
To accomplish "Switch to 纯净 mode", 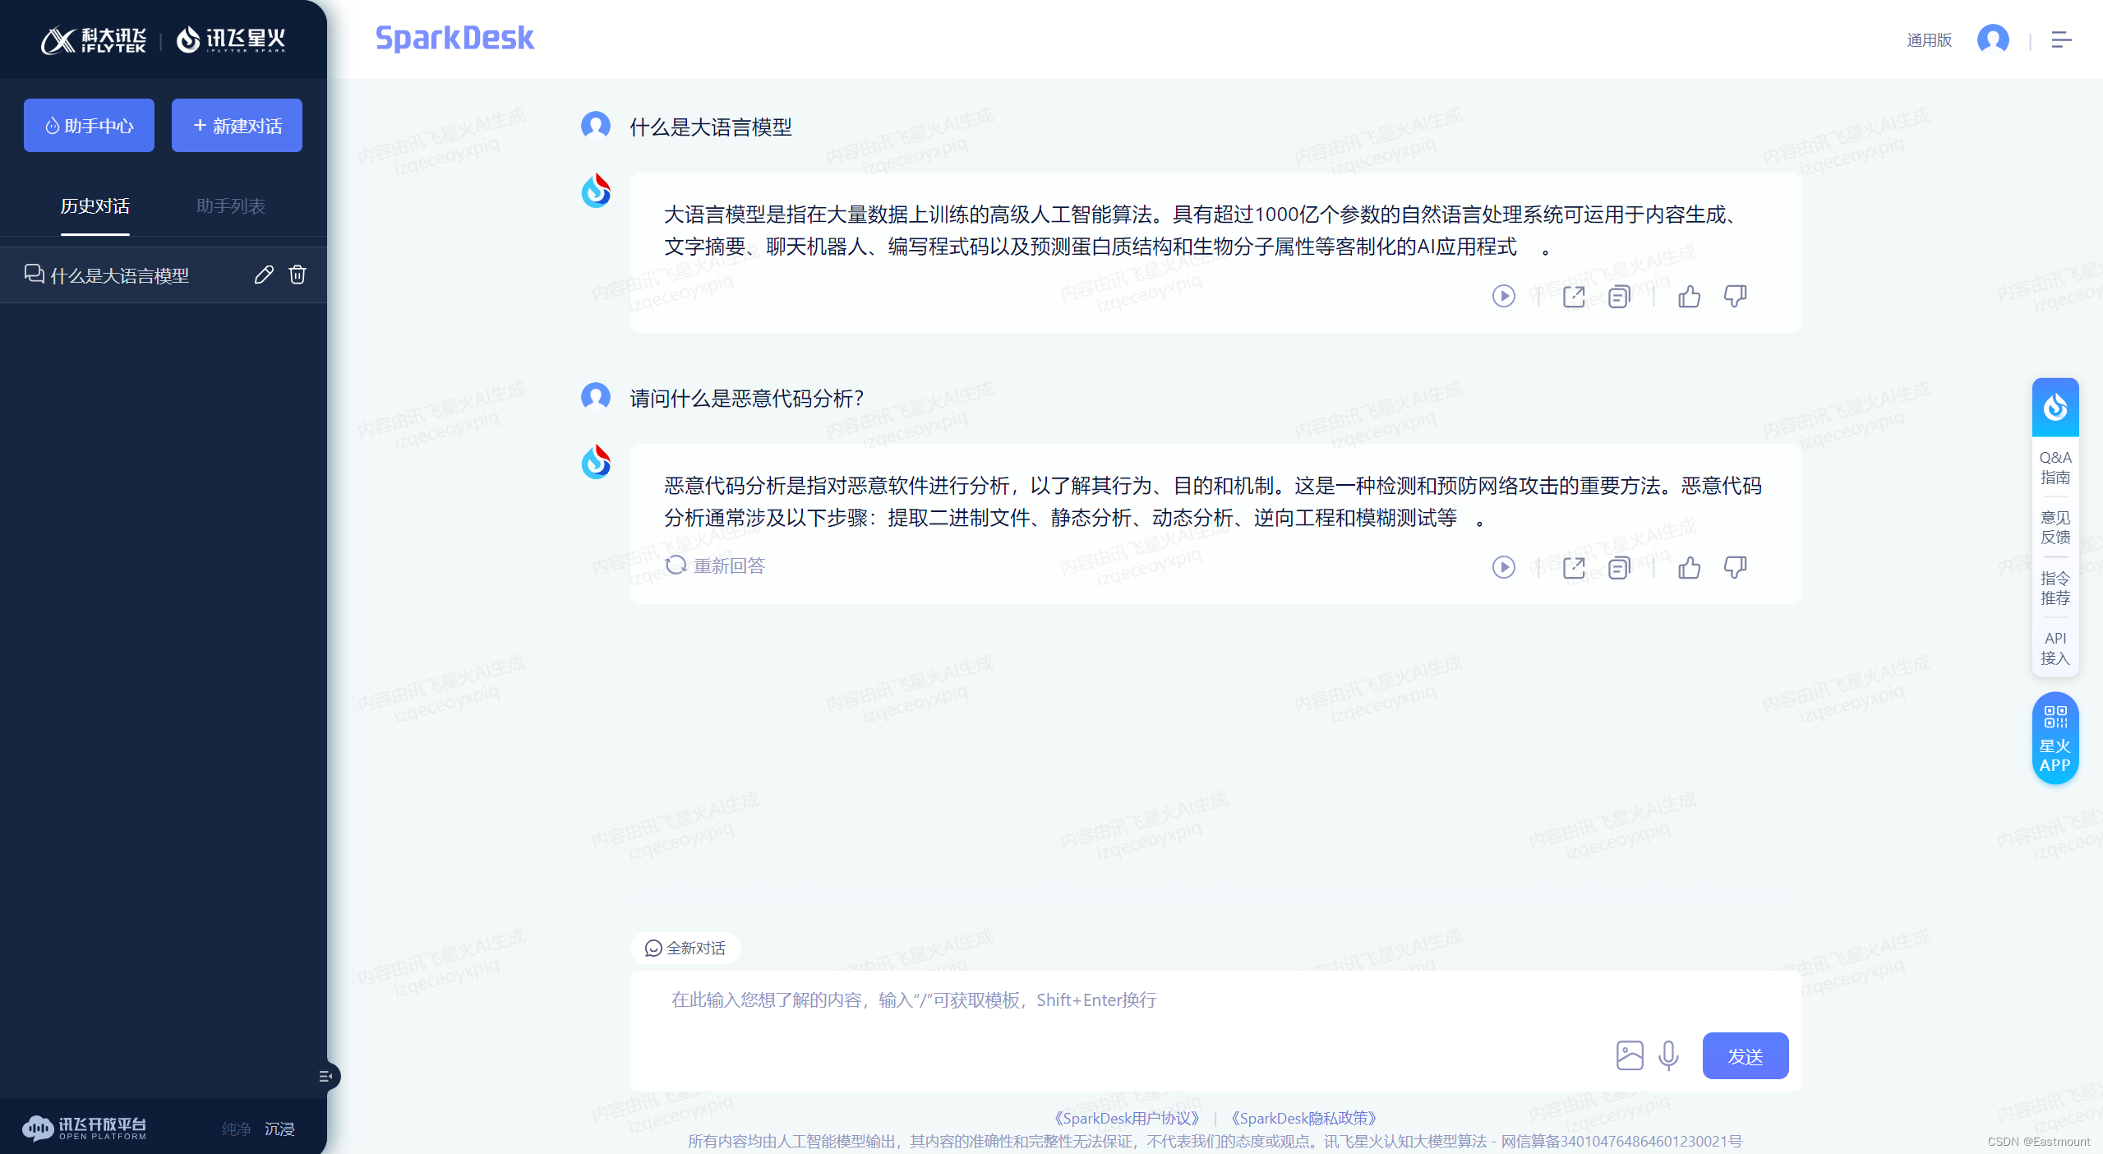I will (236, 1129).
